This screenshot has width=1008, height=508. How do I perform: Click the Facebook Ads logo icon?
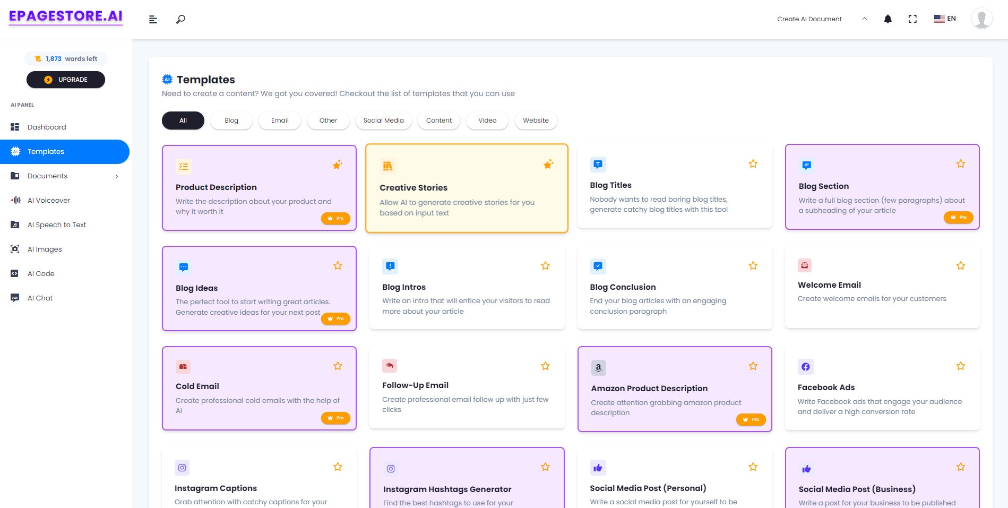coord(805,367)
